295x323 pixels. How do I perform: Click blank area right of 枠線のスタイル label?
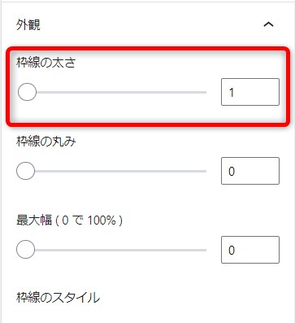[x=189, y=298]
